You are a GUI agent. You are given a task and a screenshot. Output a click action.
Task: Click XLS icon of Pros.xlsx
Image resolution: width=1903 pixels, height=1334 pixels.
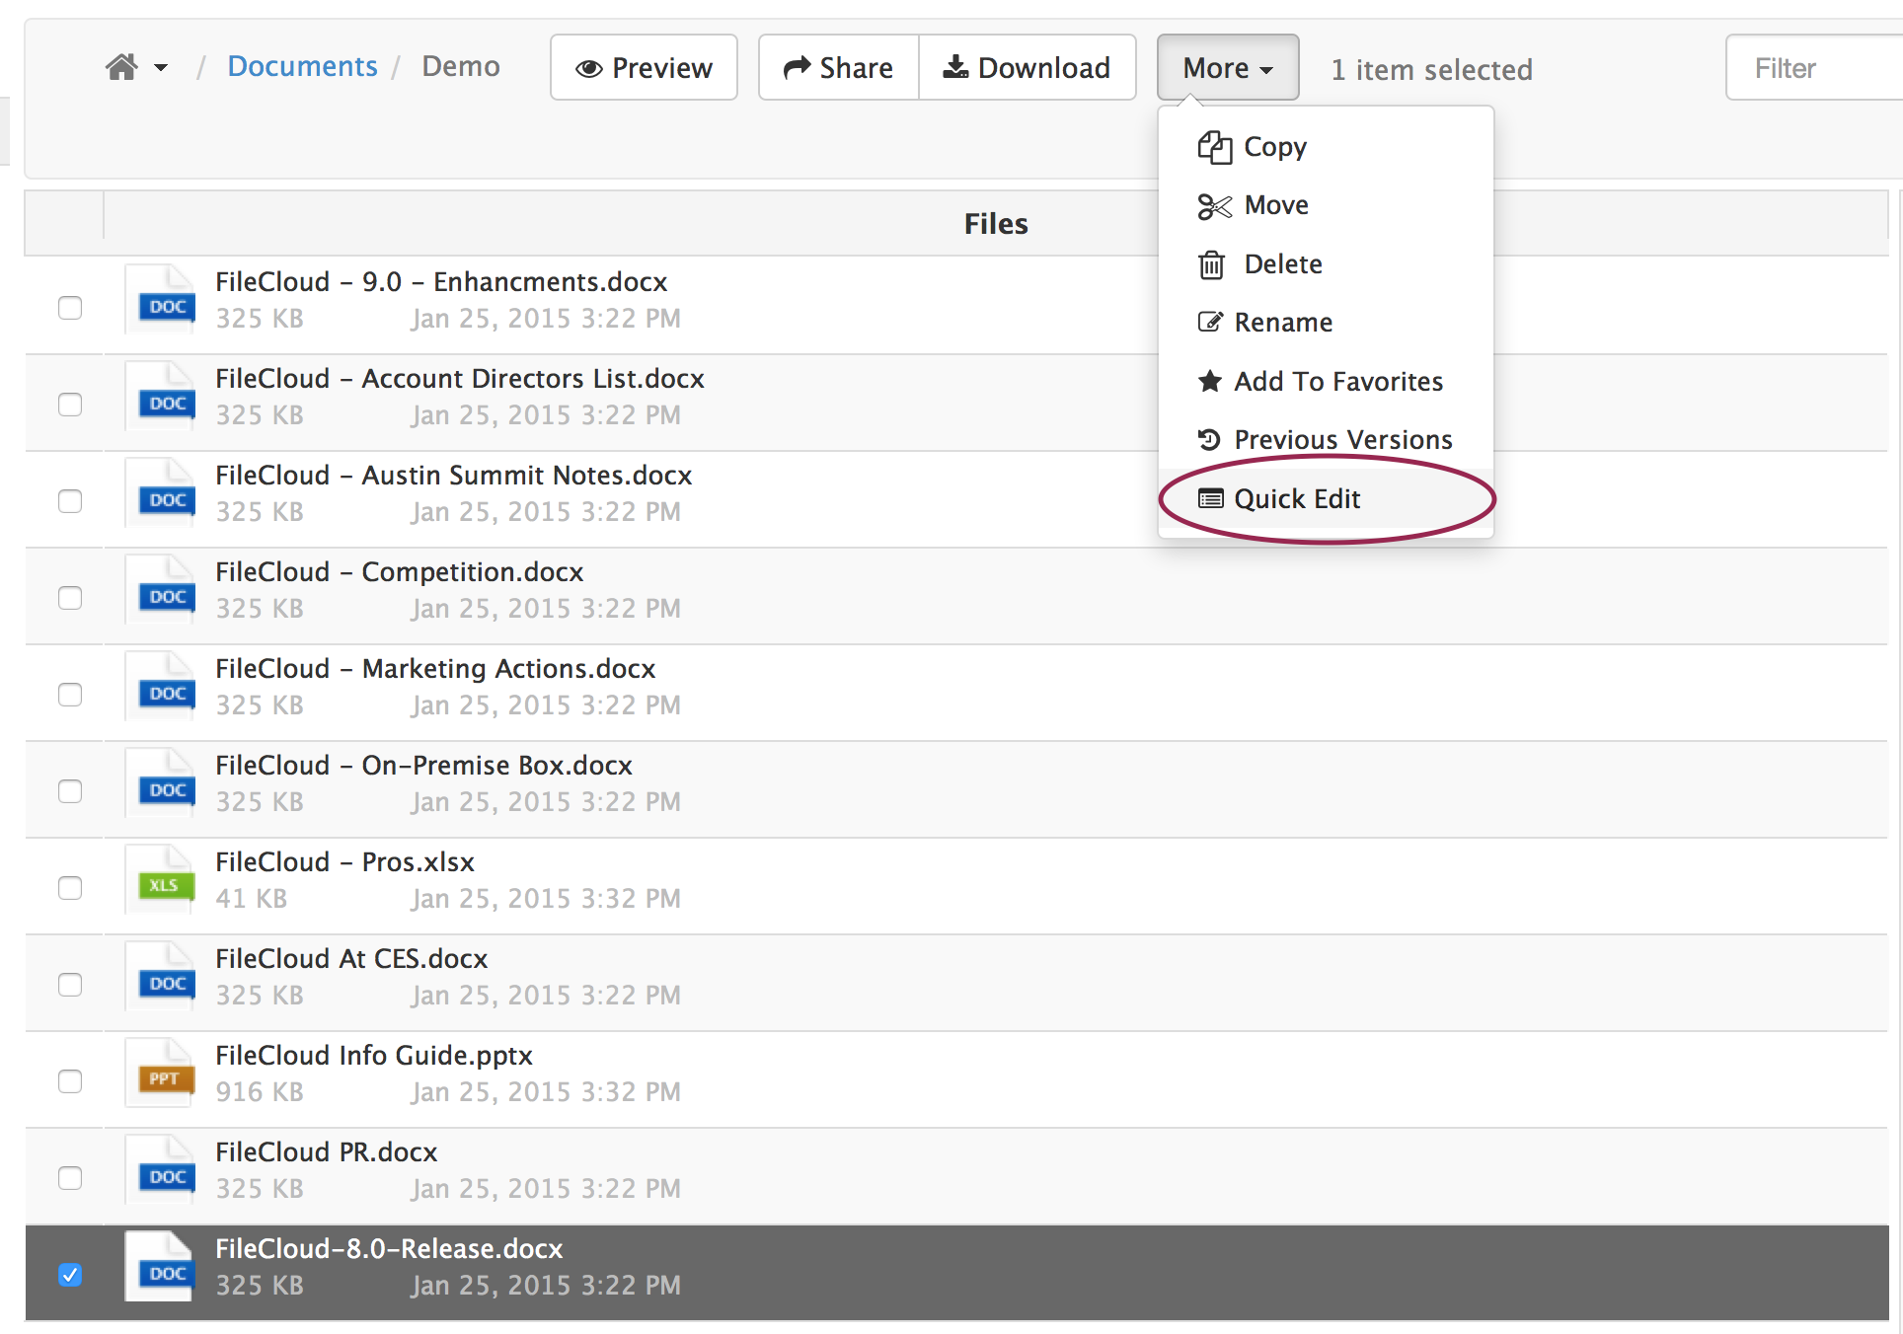(x=160, y=880)
